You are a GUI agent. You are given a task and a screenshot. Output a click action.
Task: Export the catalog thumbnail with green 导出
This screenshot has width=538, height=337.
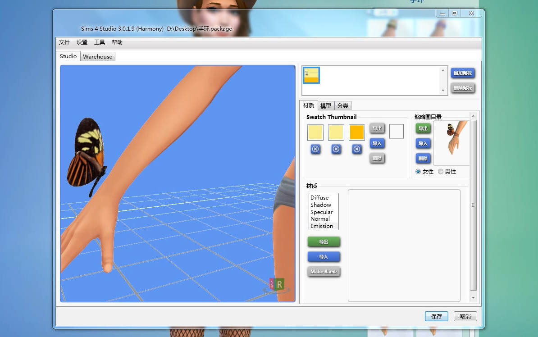point(423,128)
